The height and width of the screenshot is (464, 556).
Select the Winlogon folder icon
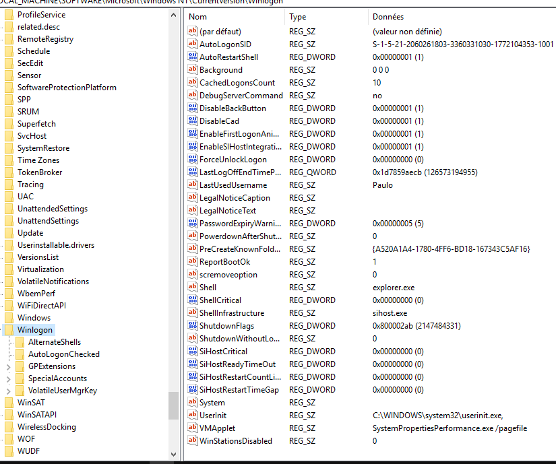pyautogui.click(x=9, y=330)
